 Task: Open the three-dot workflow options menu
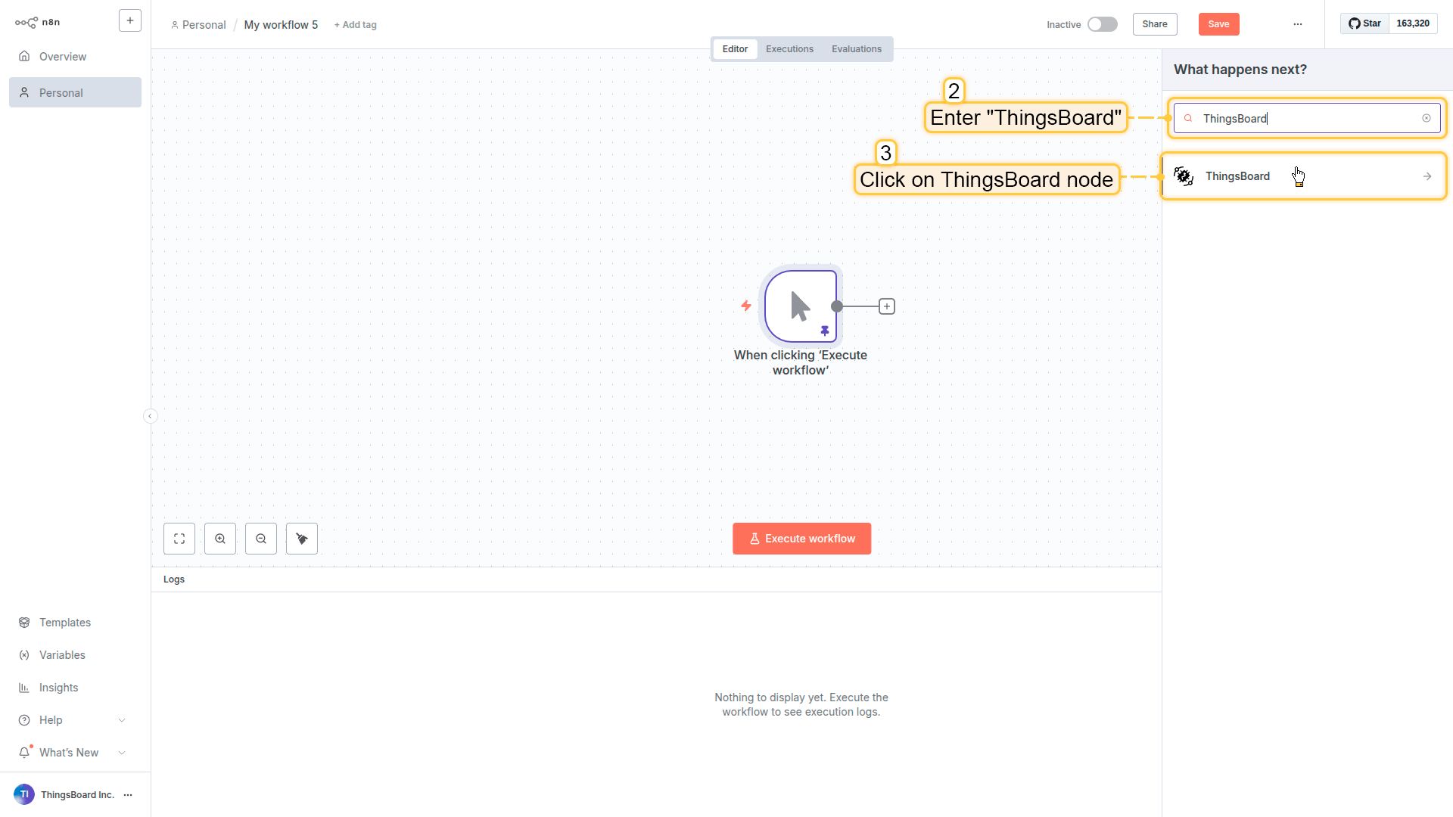tap(1298, 24)
